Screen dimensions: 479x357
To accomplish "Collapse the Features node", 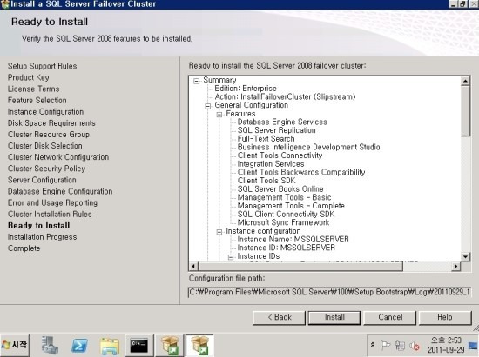I will (219, 115).
